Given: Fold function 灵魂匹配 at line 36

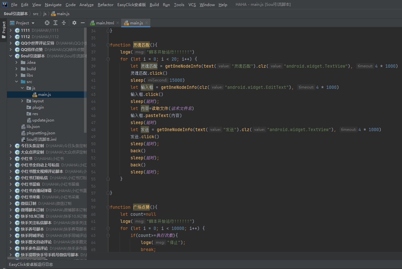Looking at the screenshot, I should pyautogui.click(x=108, y=45).
